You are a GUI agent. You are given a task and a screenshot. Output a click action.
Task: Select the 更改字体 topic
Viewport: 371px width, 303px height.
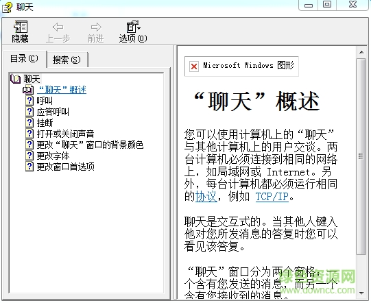pos(53,156)
